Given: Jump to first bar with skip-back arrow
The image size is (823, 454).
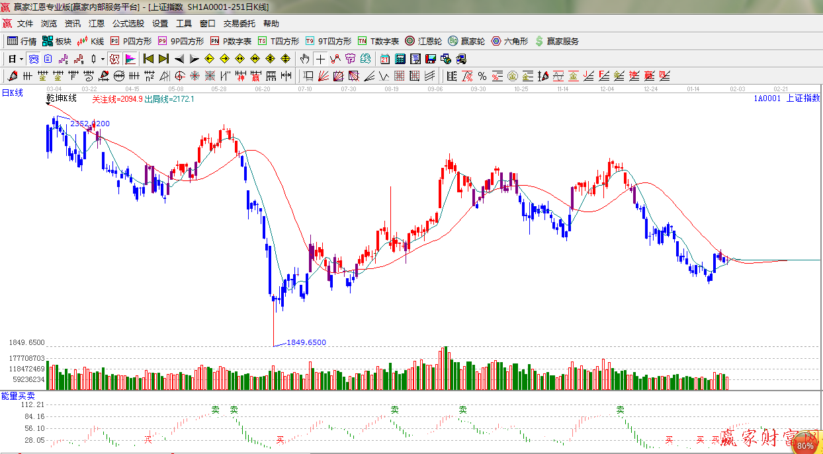Looking at the screenshot, I should pos(148,59).
